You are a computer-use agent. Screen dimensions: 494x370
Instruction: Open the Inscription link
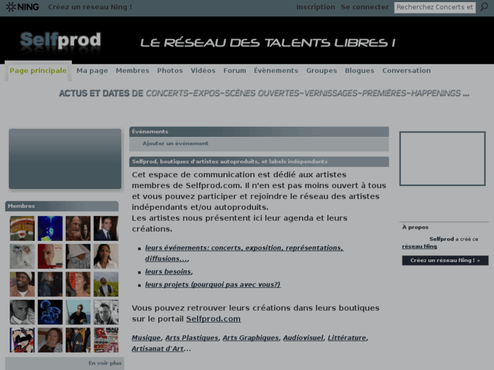point(315,7)
